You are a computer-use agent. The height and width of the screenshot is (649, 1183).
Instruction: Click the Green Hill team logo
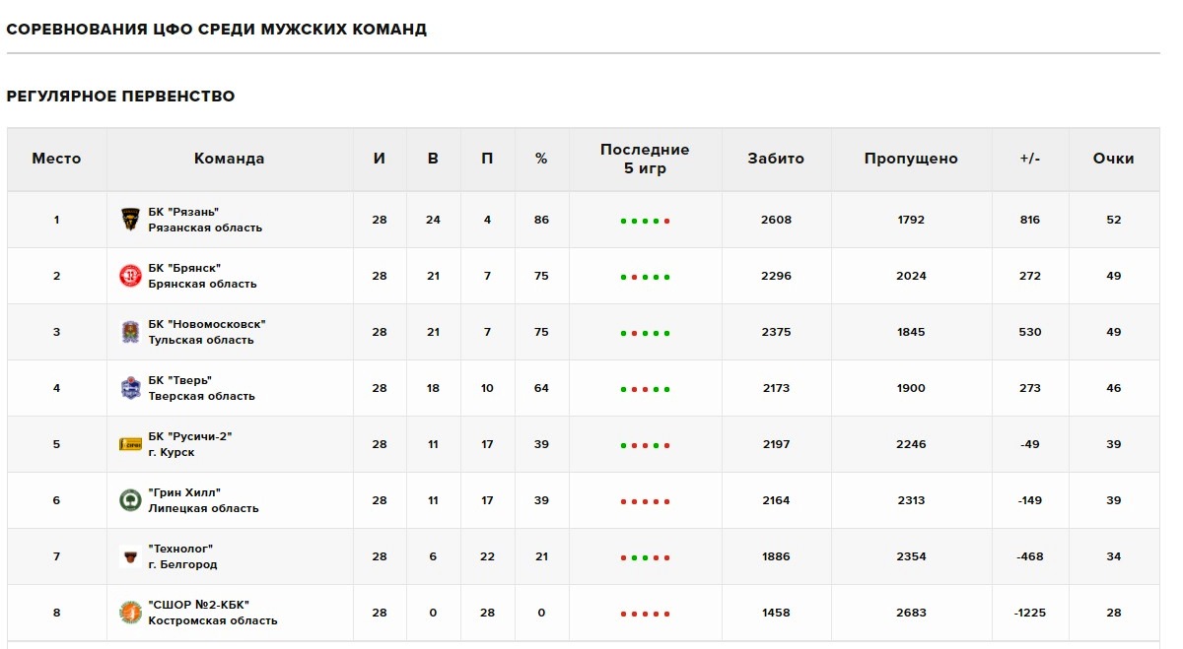coord(130,500)
